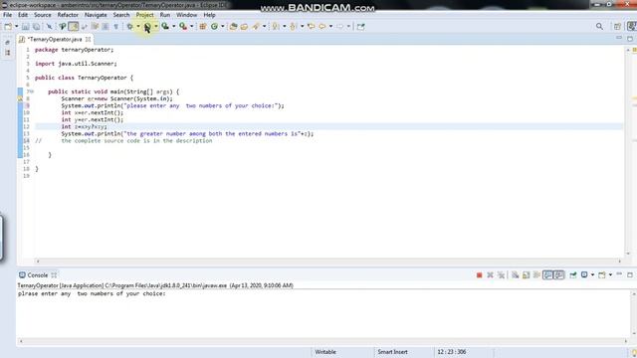Click the Coverage launch icon
This screenshot has height=358, width=637.
tap(165, 27)
